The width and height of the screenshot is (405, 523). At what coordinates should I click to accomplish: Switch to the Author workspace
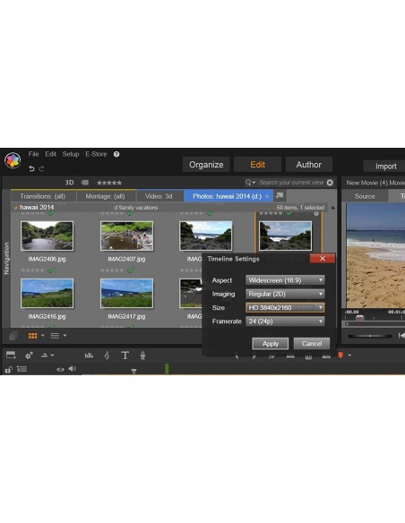(x=309, y=165)
